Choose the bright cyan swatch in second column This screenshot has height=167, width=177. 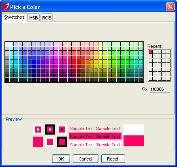(x=11, y=62)
